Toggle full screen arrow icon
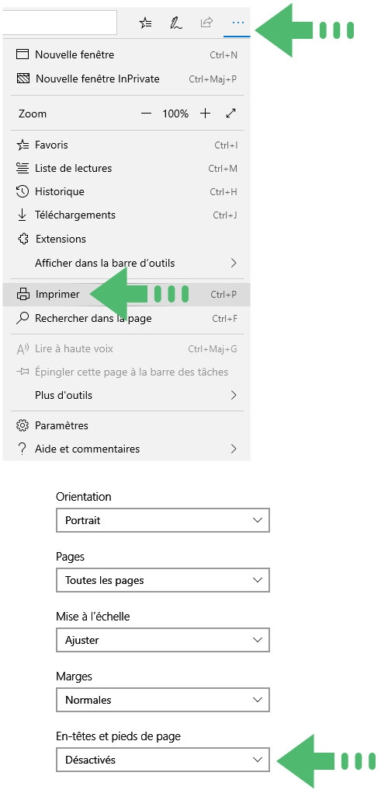Image resolution: width=388 pixels, height=797 pixels. point(230,114)
